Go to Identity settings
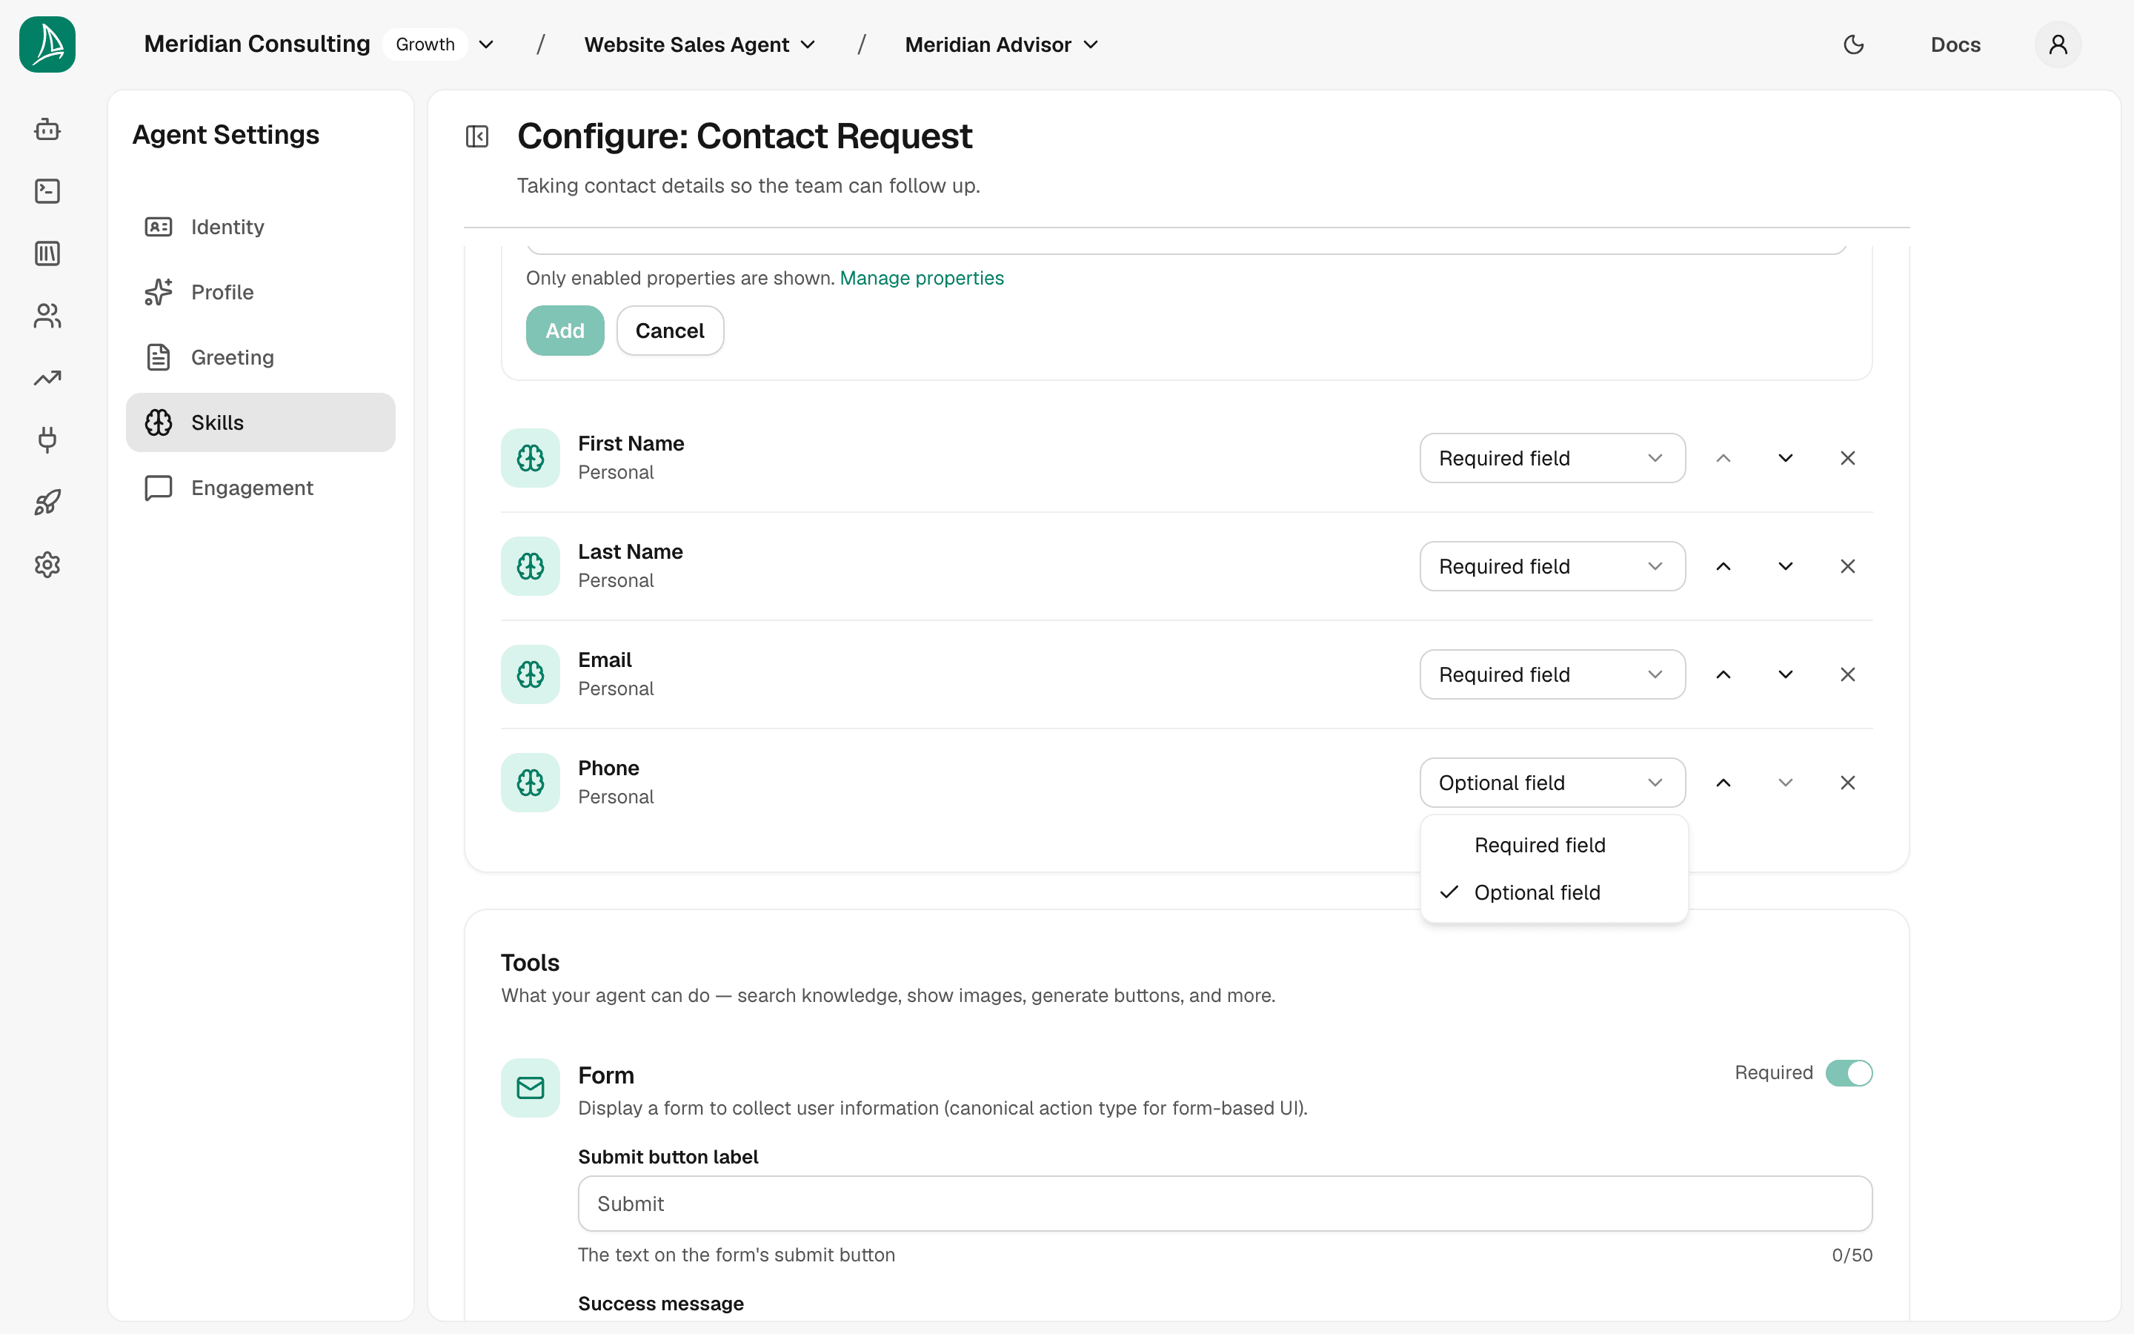The width and height of the screenshot is (2134, 1334). pos(261,227)
